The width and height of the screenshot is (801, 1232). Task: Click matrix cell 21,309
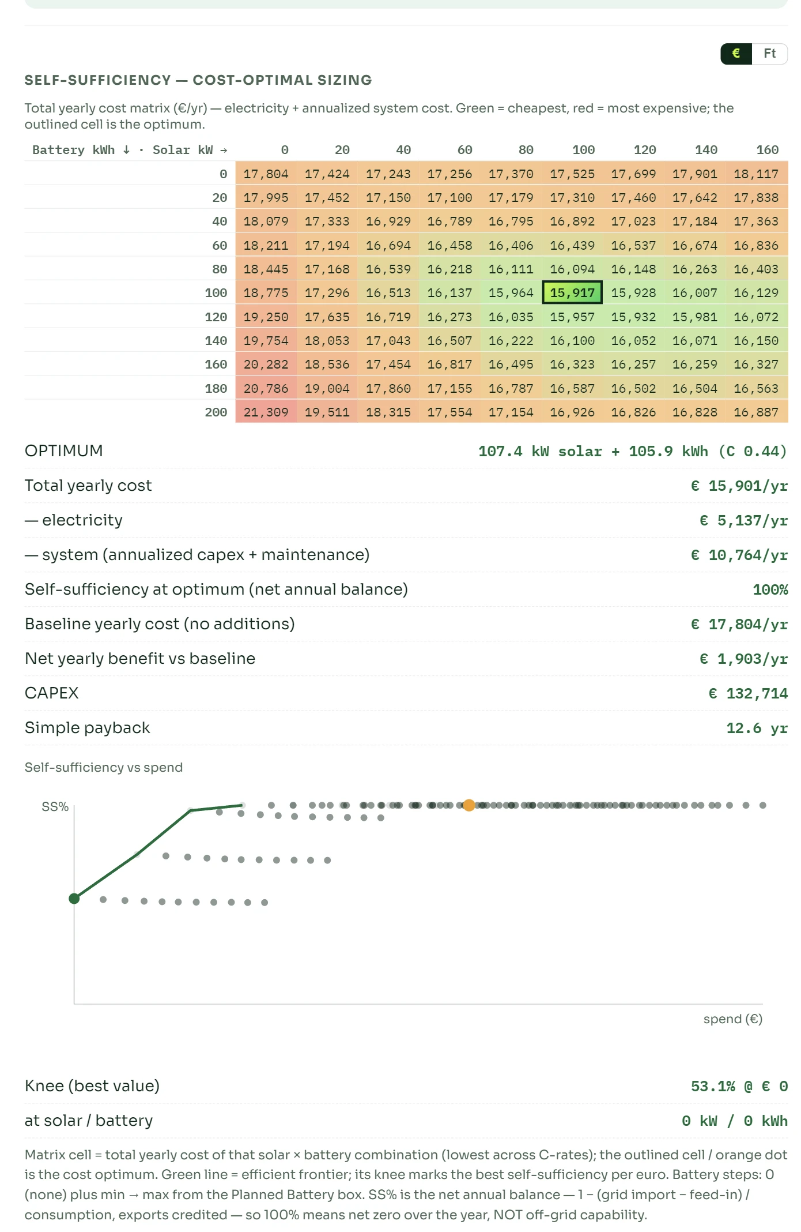(x=266, y=412)
